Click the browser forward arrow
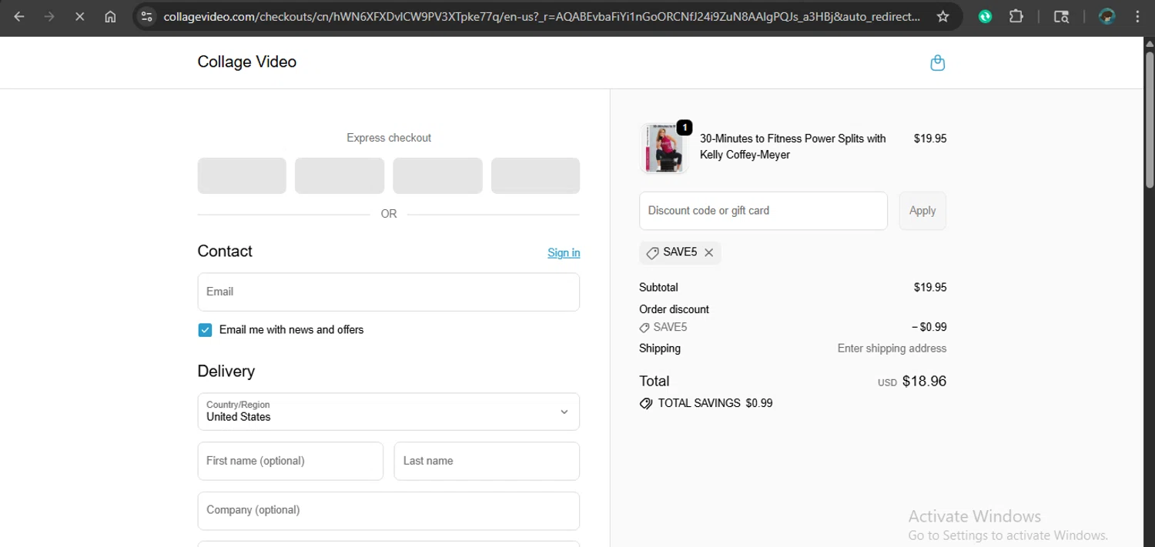The image size is (1155, 547). pos(49,16)
